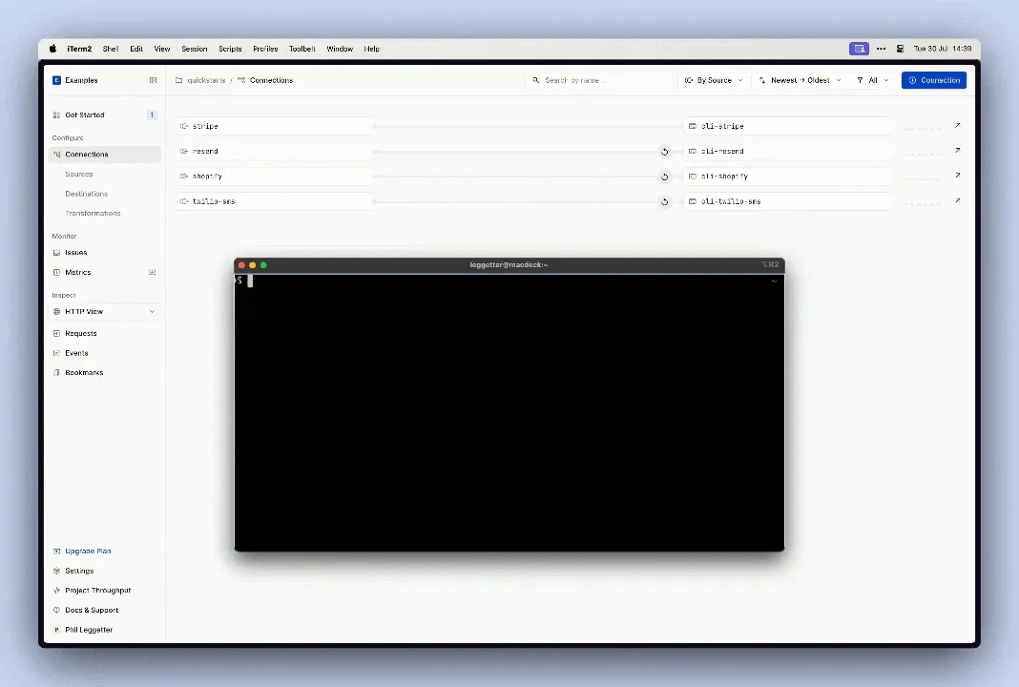The height and width of the screenshot is (687, 1019).
Task: Open cli-stripe connection with arrow icon
Action: pyautogui.click(x=957, y=125)
